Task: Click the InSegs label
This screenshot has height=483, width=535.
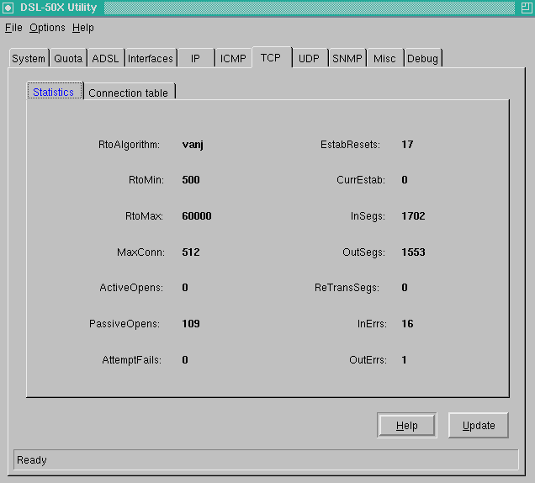Action: click(368, 216)
